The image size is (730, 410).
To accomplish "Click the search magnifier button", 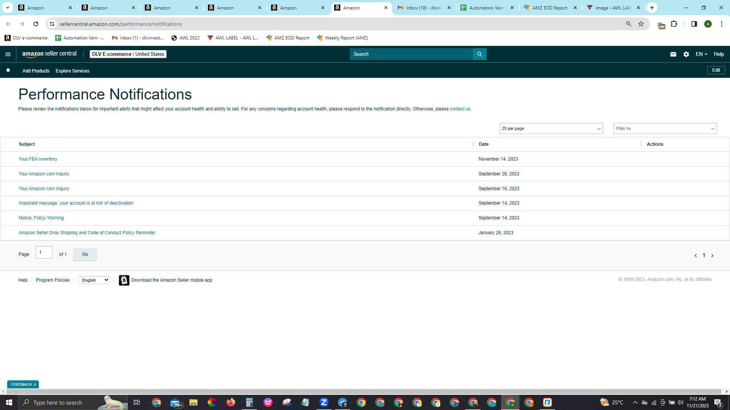I will coord(479,54).
